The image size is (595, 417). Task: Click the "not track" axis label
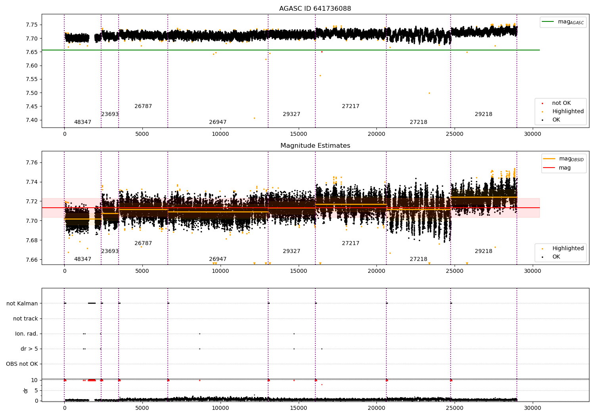[25, 319]
